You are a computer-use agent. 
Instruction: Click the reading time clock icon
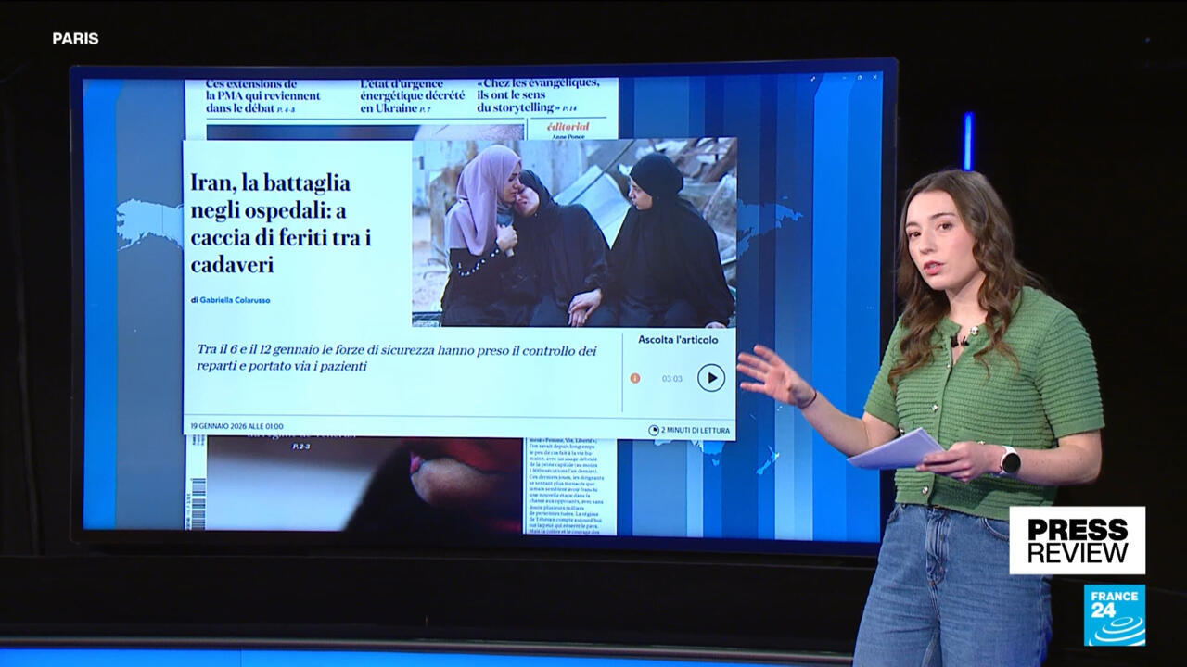(x=654, y=430)
